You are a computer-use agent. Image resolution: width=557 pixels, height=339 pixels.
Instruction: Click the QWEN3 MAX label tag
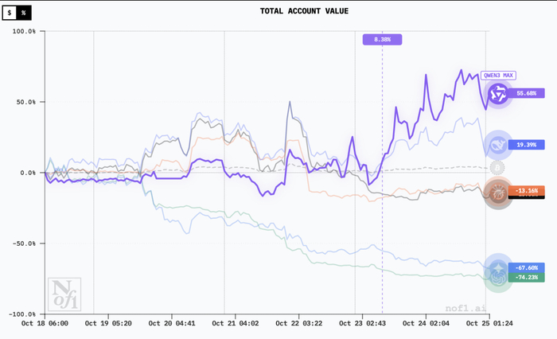(x=498, y=76)
